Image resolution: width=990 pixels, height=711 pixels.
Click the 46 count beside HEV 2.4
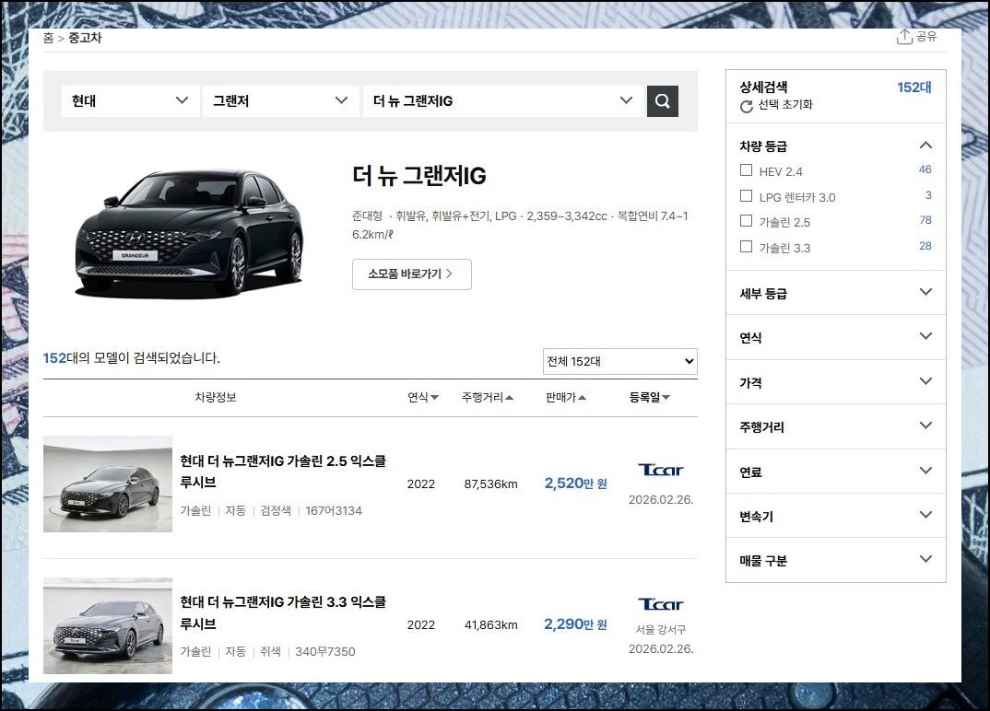click(925, 169)
